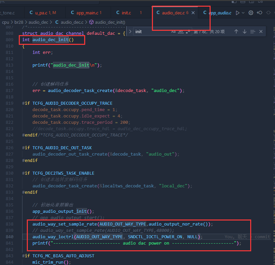
Task: Click the C icon on the app_audio.c tab
Action: pos(205,13)
